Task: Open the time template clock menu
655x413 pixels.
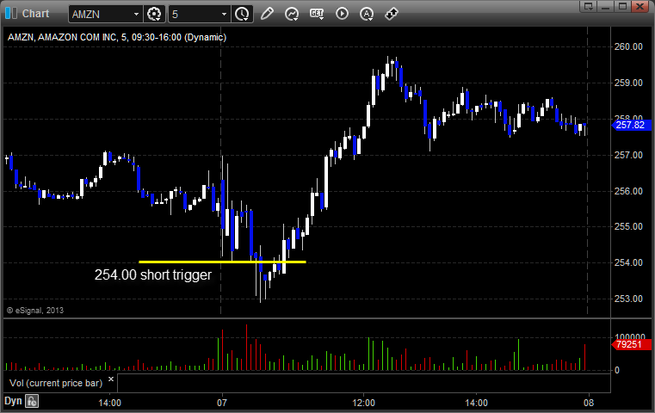Action: click(242, 15)
